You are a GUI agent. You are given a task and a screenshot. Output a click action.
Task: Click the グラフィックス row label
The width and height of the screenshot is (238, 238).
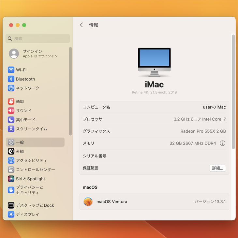[x=97, y=131]
